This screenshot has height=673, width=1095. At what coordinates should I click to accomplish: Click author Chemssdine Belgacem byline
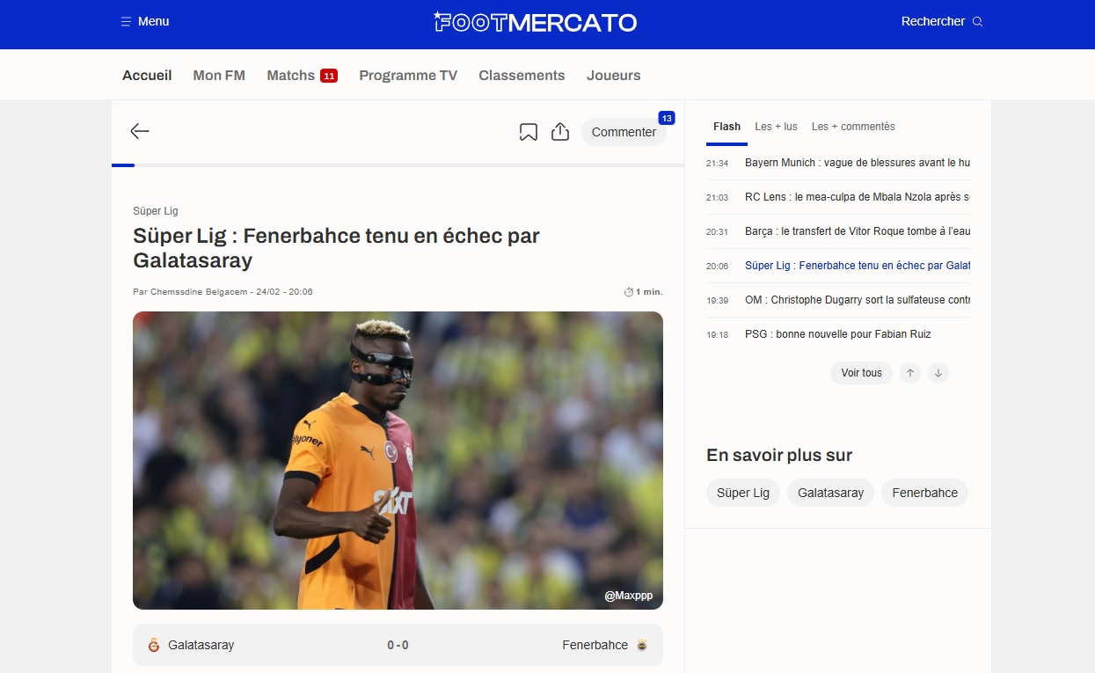point(199,292)
